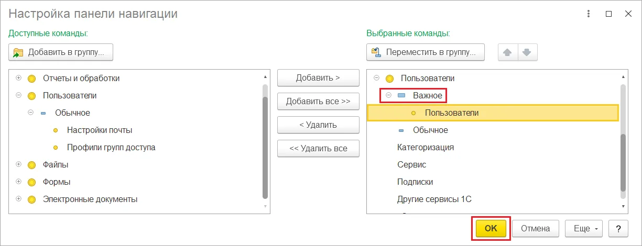Click Переместить в группу button
Screen dimensions: 642x246
pos(425,52)
